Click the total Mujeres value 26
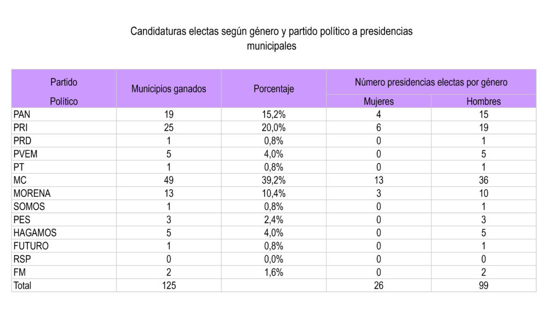The image size is (550, 309). click(379, 285)
